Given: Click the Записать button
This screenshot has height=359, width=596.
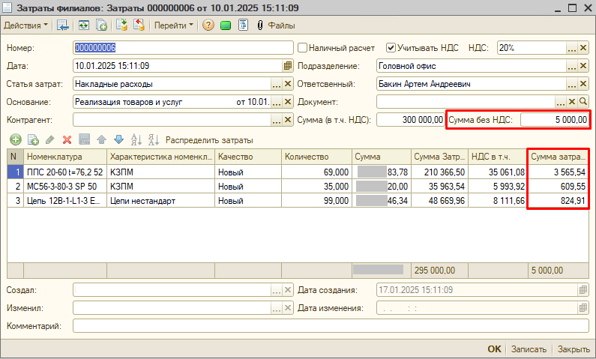Looking at the screenshot, I should 529,349.
